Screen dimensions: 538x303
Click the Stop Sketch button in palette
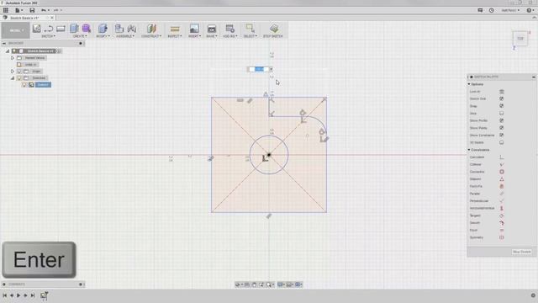point(522,252)
